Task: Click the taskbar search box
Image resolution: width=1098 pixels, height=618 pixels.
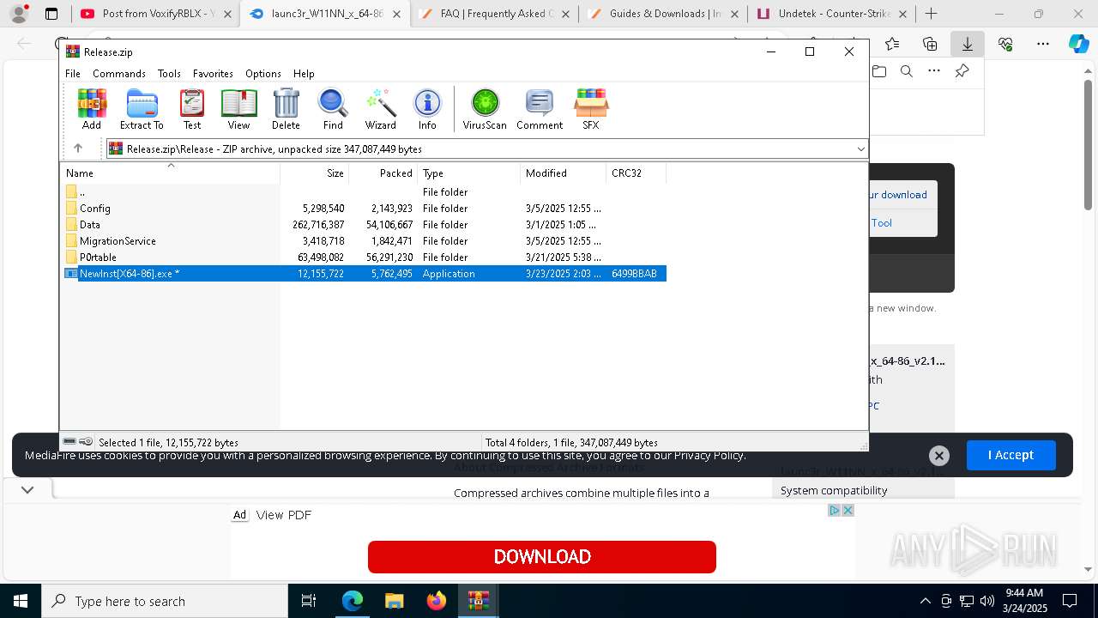Action: (165, 601)
